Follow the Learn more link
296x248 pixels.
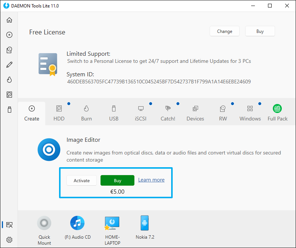tap(151, 180)
